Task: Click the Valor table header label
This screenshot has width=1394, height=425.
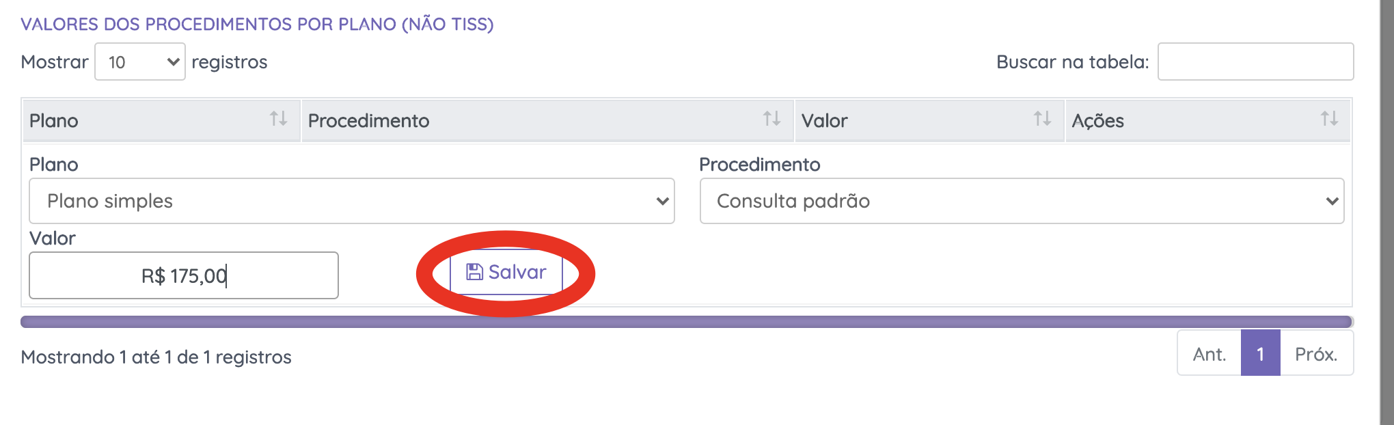Action: coord(824,121)
